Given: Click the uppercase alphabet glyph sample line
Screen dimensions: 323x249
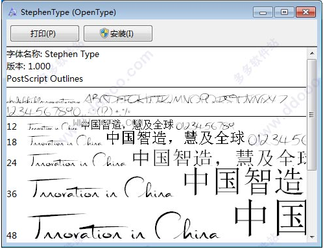Looking at the screenshot, I should [185, 99].
